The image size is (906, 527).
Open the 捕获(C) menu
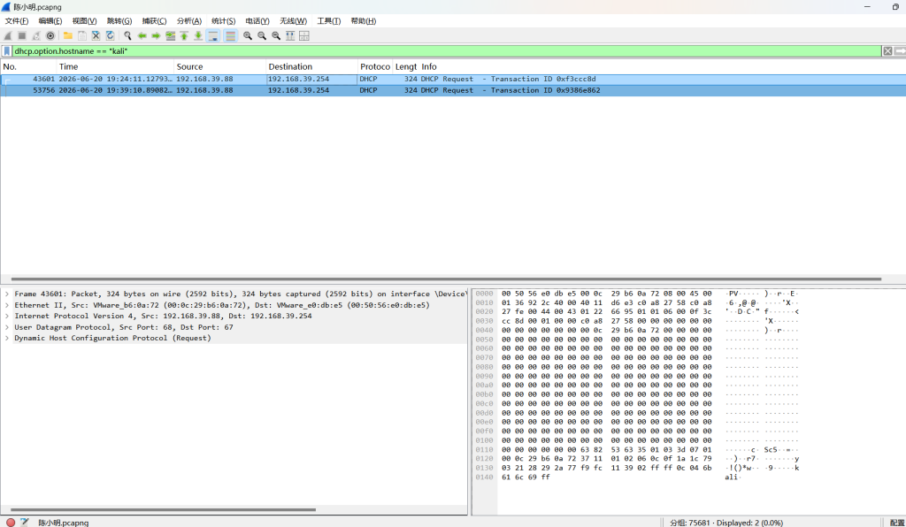[x=154, y=21]
